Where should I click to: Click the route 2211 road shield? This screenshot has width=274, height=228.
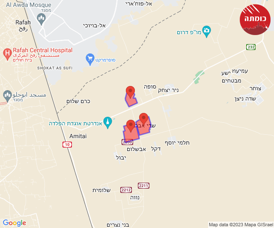(143, 186)
